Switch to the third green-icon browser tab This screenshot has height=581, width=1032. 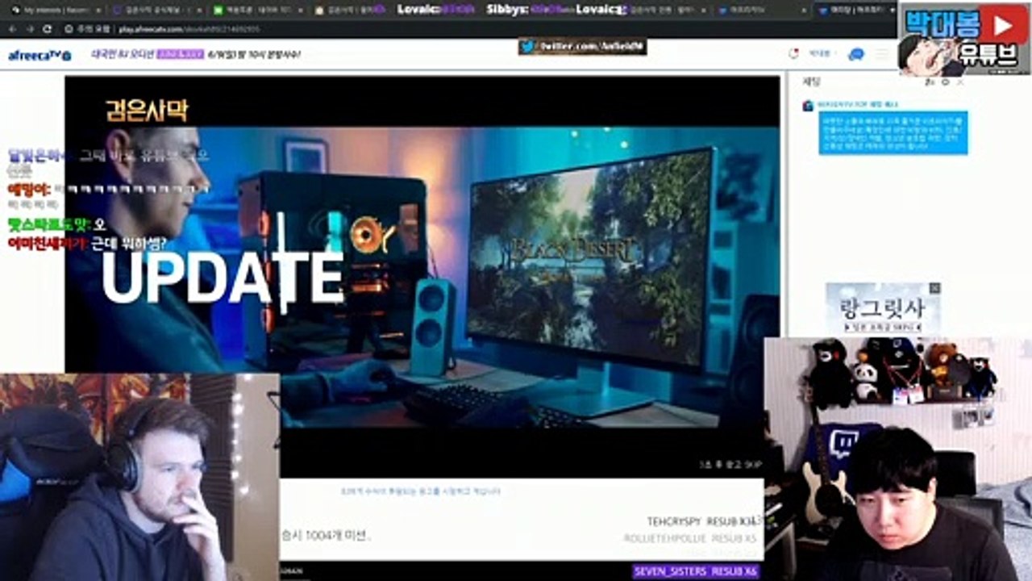256,10
